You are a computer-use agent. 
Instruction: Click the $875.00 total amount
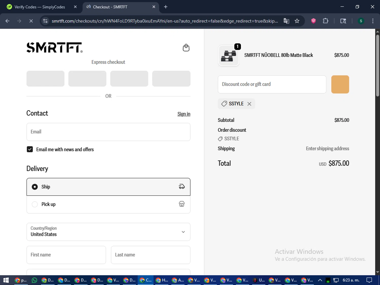(339, 163)
